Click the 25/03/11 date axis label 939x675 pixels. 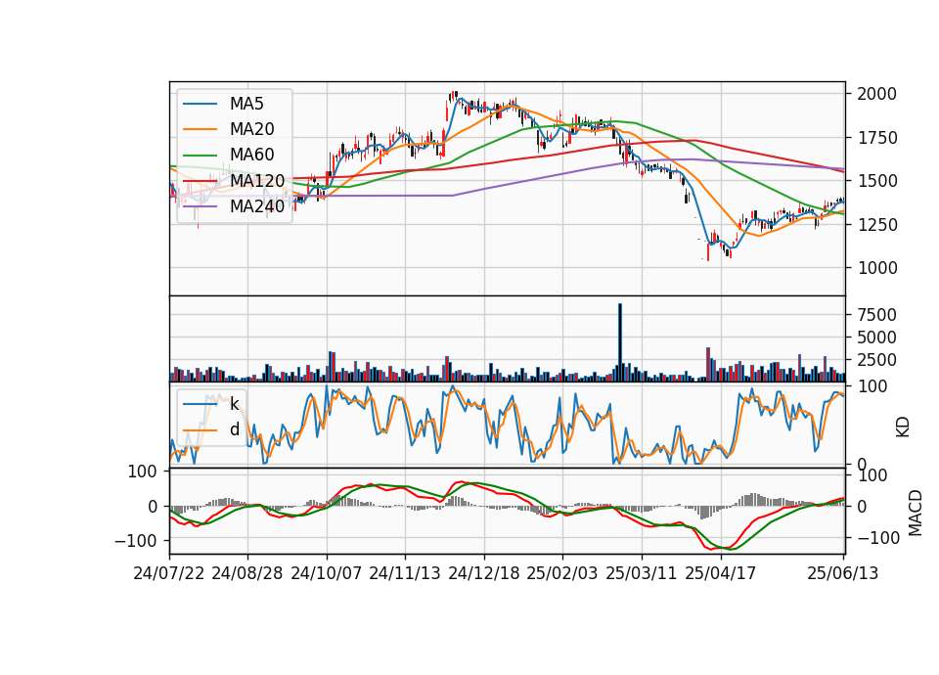[x=642, y=573]
